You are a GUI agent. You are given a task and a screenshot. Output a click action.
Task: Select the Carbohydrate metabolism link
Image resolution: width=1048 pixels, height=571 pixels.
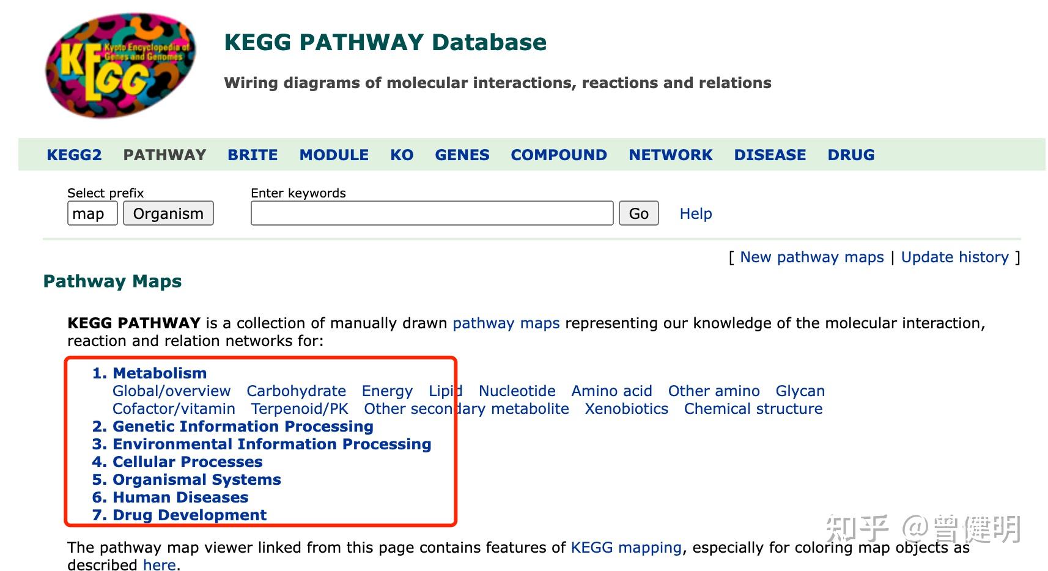[296, 391]
